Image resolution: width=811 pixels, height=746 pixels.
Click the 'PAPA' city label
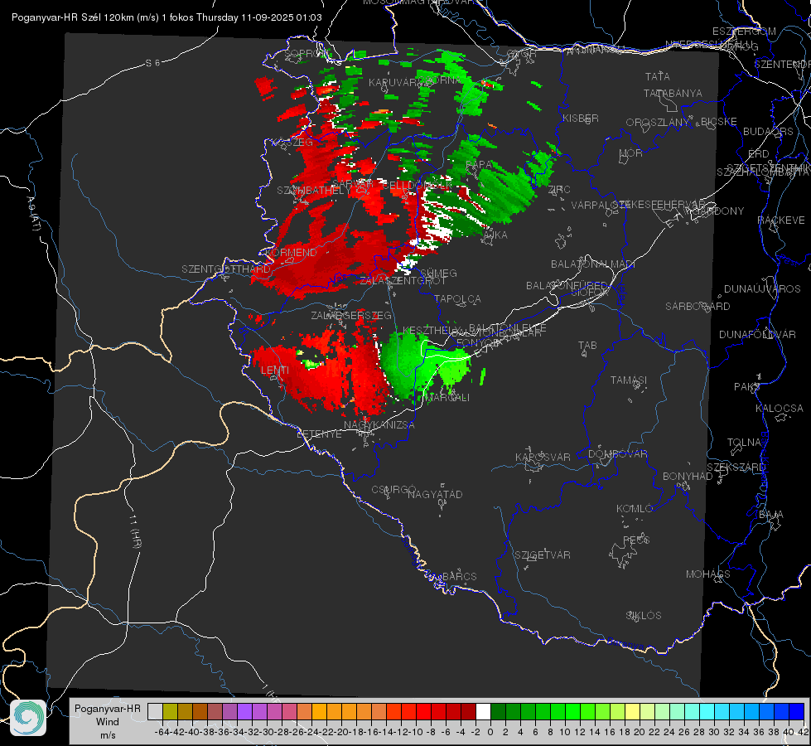pos(479,165)
